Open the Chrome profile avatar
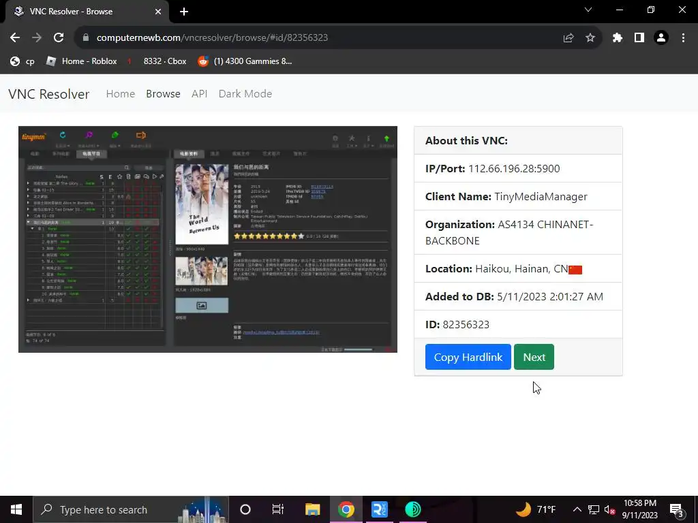This screenshot has width=698, height=523. (x=661, y=38)
